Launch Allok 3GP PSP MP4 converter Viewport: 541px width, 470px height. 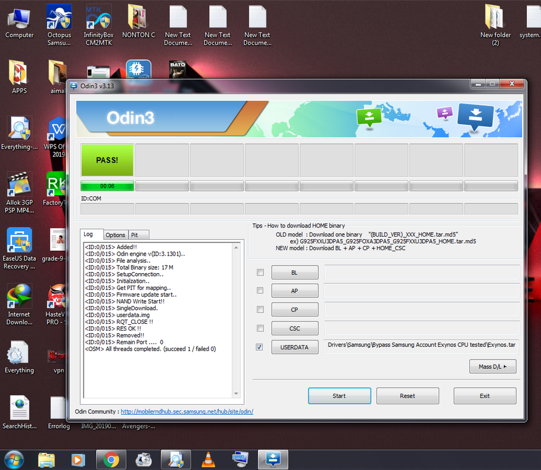[19, 193]
